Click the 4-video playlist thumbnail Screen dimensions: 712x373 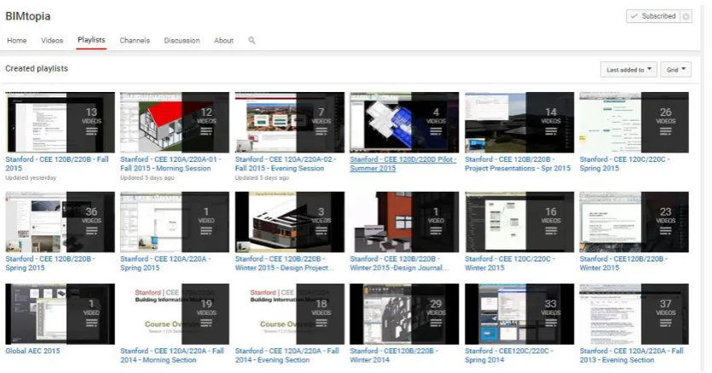pos(404,123)
